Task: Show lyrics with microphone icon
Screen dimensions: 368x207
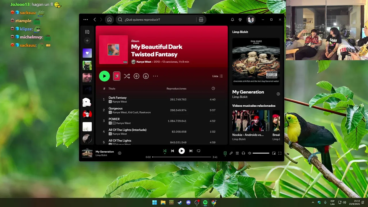Action: [x=231, y=153]
